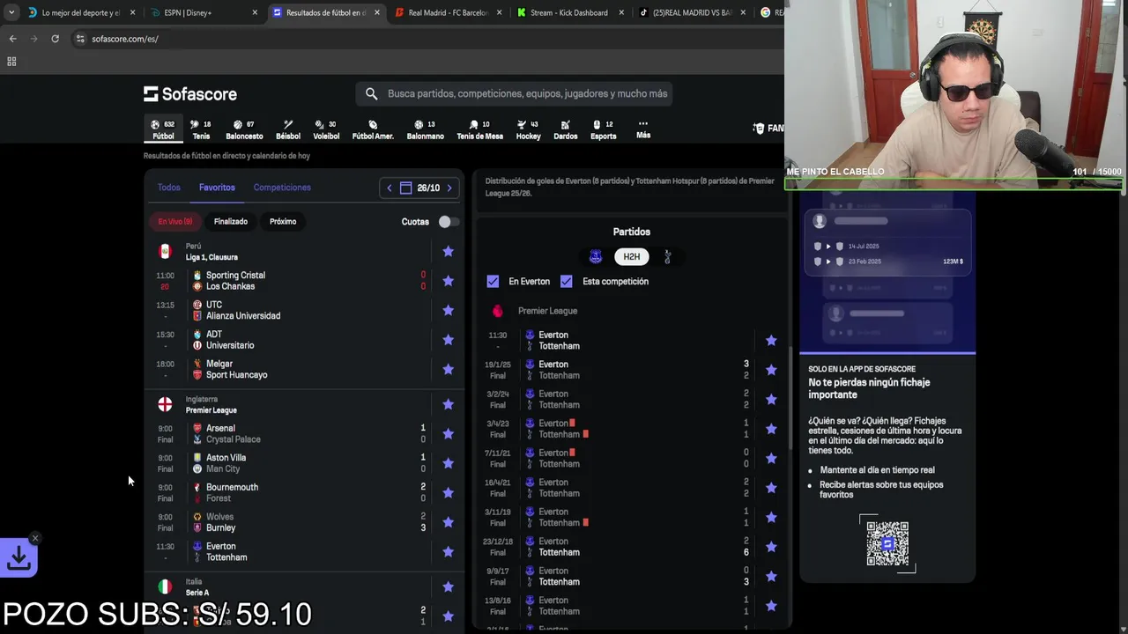Select the Balonmano sport icon
This screenshot has width=1128, height=634.
(426, 129)
